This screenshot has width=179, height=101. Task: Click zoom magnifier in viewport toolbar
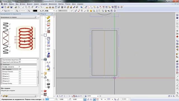(x=60, y=96)
